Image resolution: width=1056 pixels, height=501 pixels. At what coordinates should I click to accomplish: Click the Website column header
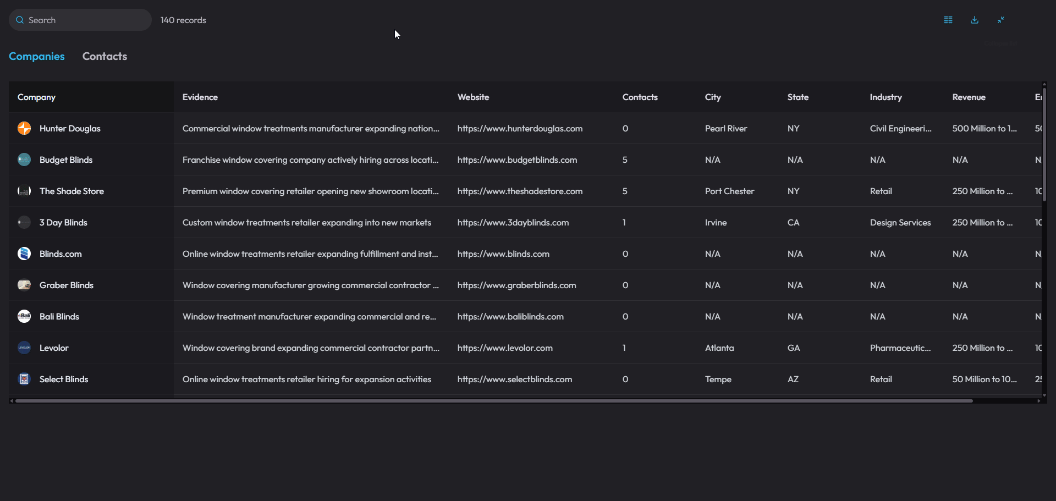point(473,97)
